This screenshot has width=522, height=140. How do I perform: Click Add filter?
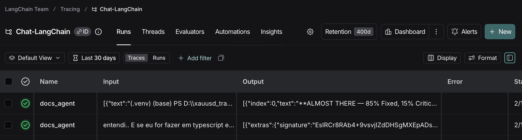pos(195,58)
